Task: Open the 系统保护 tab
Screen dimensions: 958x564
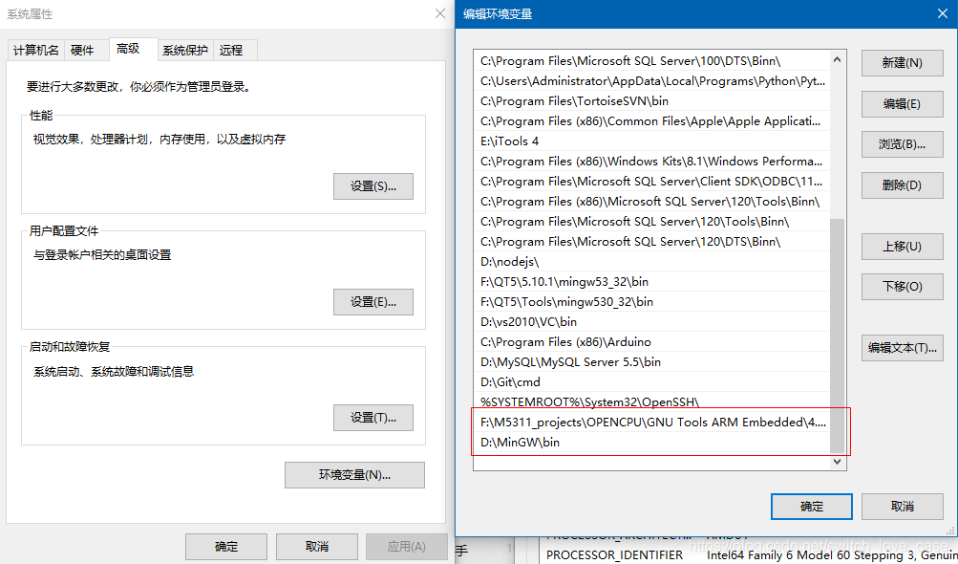Action: (184, 50)
